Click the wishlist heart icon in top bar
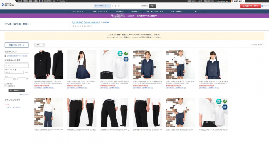269x146 pixels. coord(205,1)
